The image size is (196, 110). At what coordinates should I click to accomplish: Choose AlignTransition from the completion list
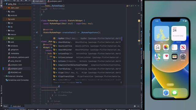[x=87, y=76]
